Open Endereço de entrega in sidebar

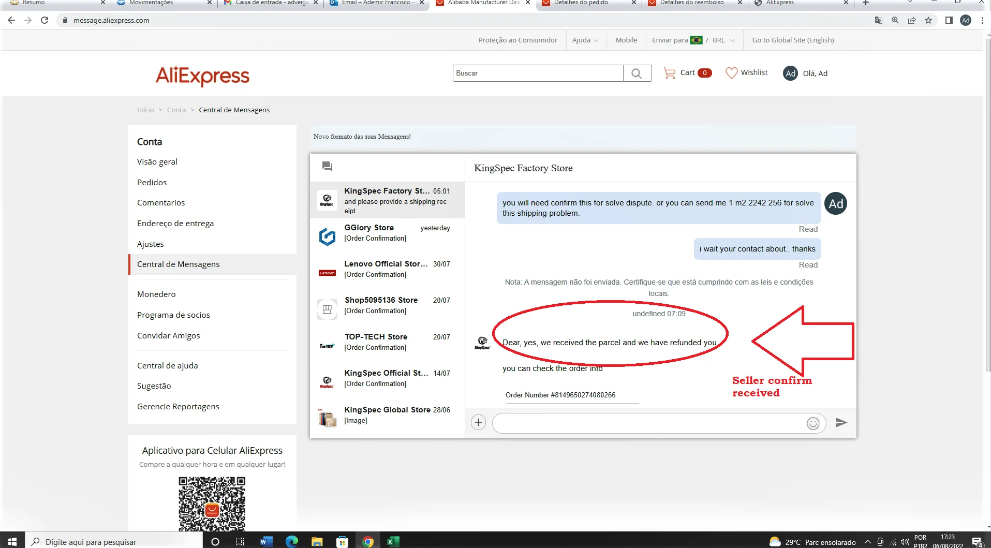tap(175, 223)
